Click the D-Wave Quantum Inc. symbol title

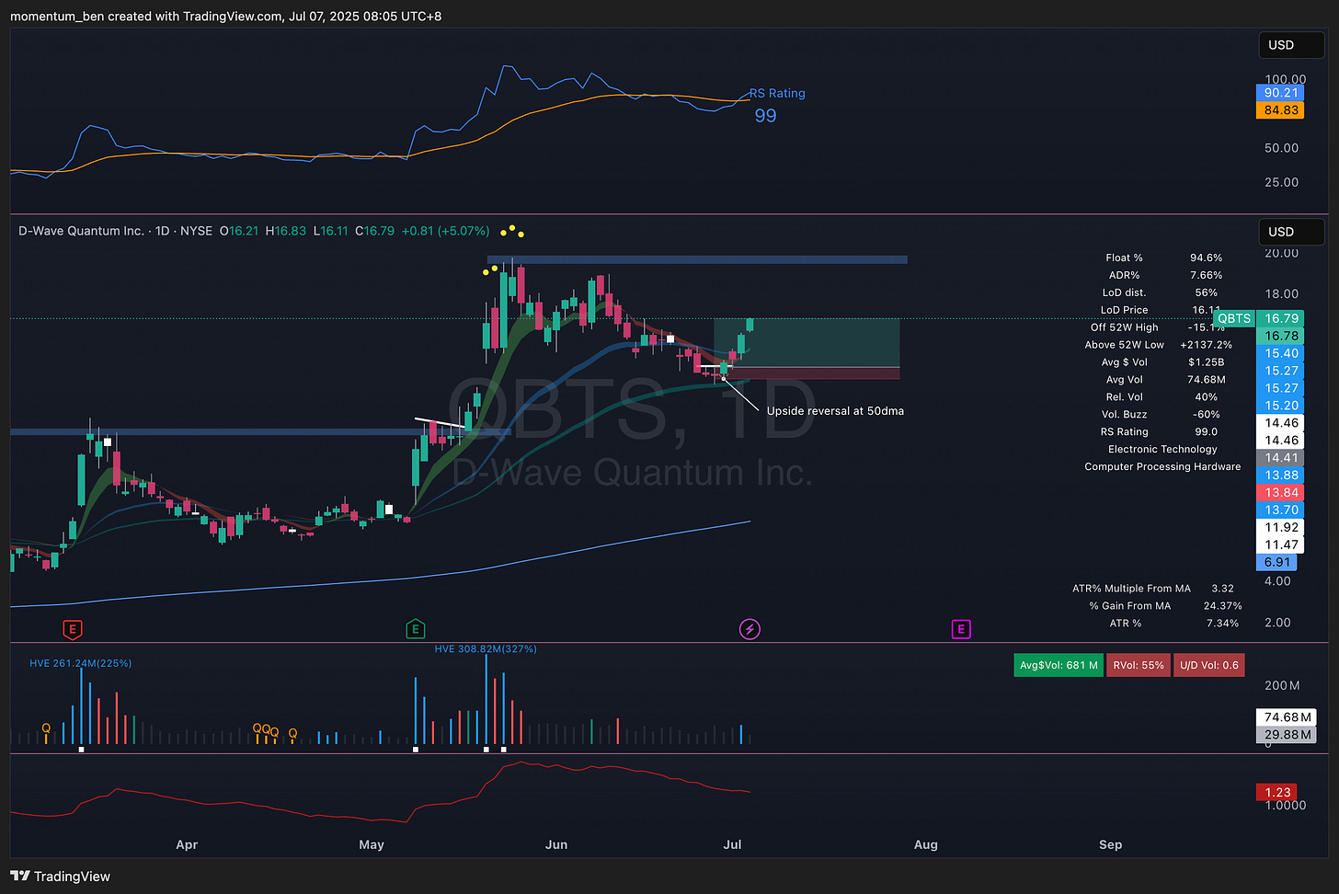81,231
